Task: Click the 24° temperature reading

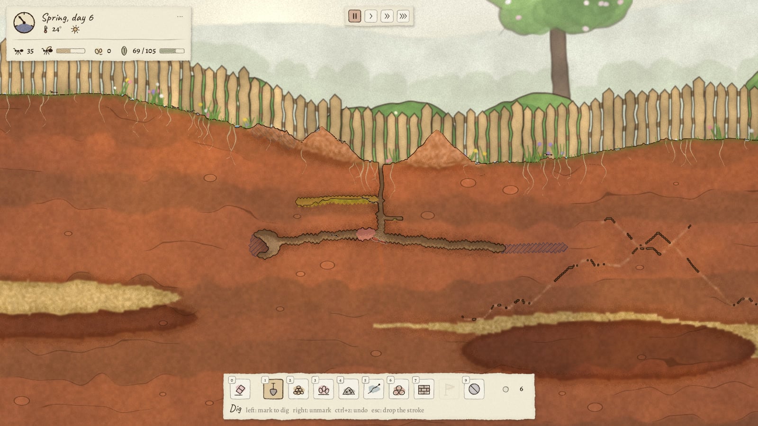Action: (56, 29)
